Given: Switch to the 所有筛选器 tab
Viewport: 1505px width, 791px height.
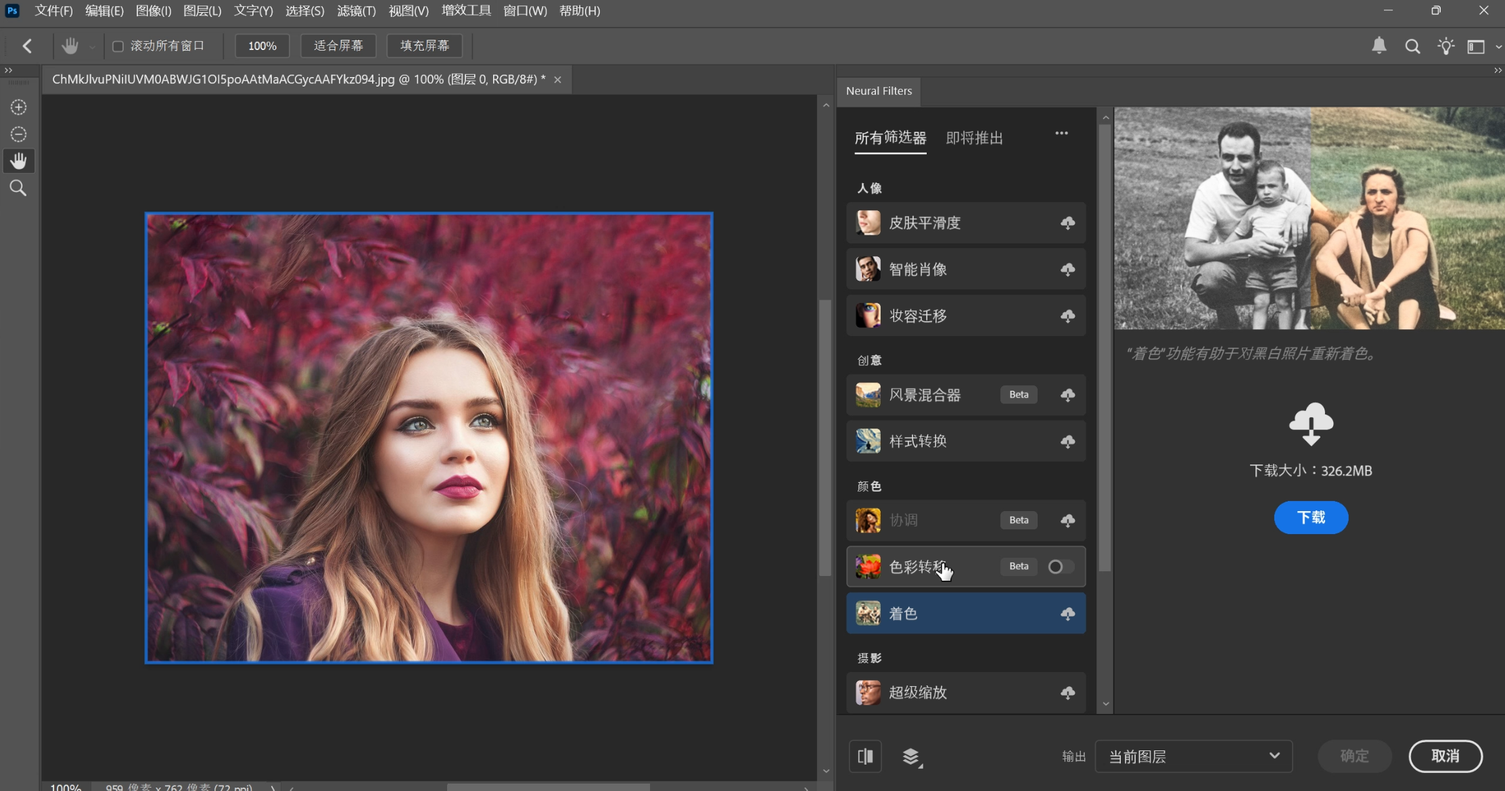Looking at the screenshot, I should click(x=890, y=138).
